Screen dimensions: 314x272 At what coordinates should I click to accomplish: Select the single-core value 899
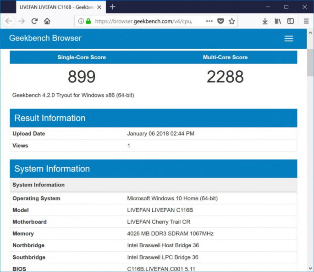(x=82, y=77)
